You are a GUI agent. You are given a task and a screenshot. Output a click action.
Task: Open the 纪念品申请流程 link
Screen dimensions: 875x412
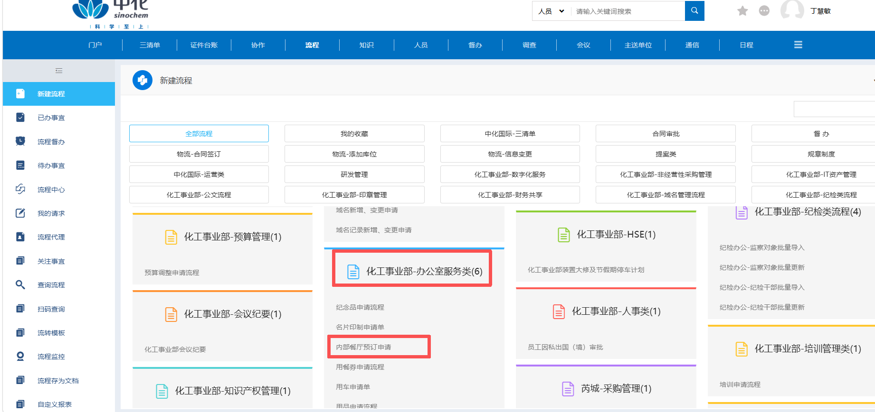tap(360, 307)
